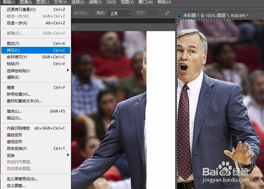This screenshot has width=264, height=189.
Task: Open the 选择(S) menu
Action: 78,2
